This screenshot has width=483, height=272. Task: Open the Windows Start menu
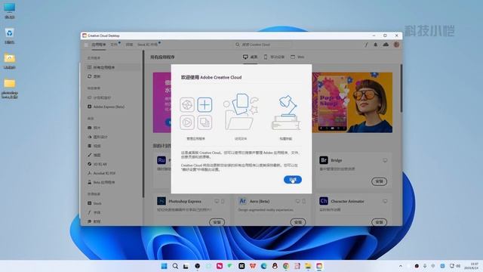point(165,266)
